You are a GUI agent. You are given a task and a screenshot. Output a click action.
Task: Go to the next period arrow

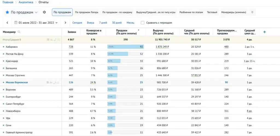65,23
